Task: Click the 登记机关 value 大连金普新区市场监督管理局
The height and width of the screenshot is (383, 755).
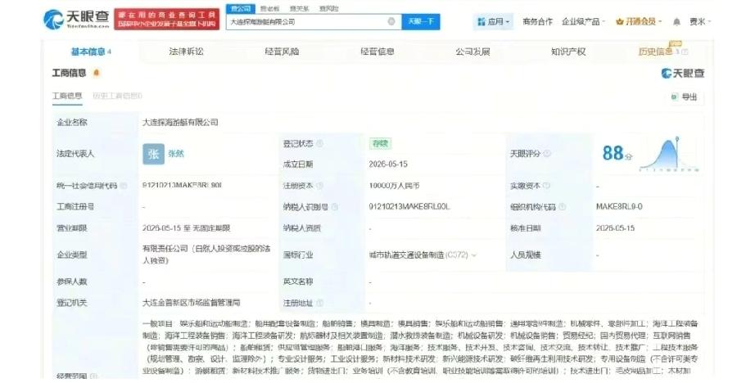Action: tap(191, 303)
